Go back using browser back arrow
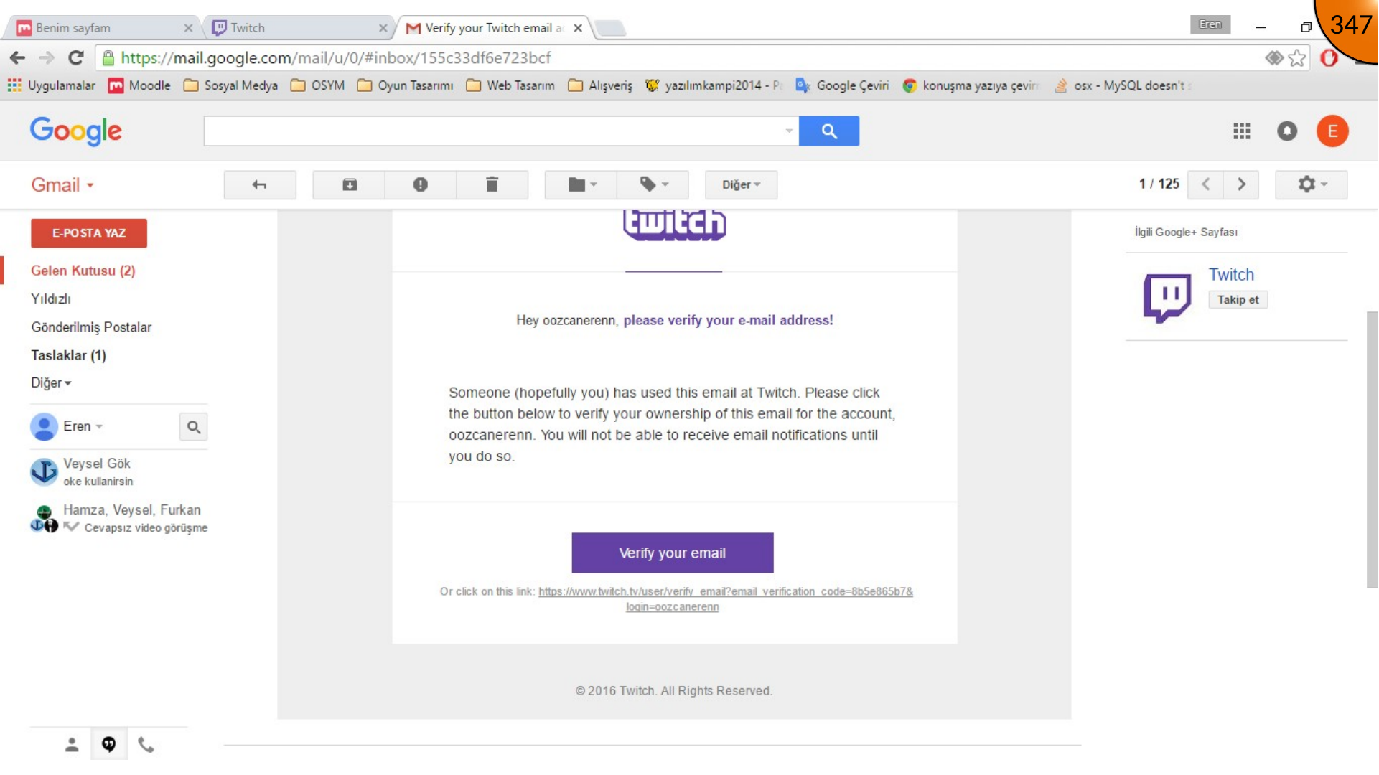The image size is (1379, 775). pyautogui.click(x=18, y=58)
